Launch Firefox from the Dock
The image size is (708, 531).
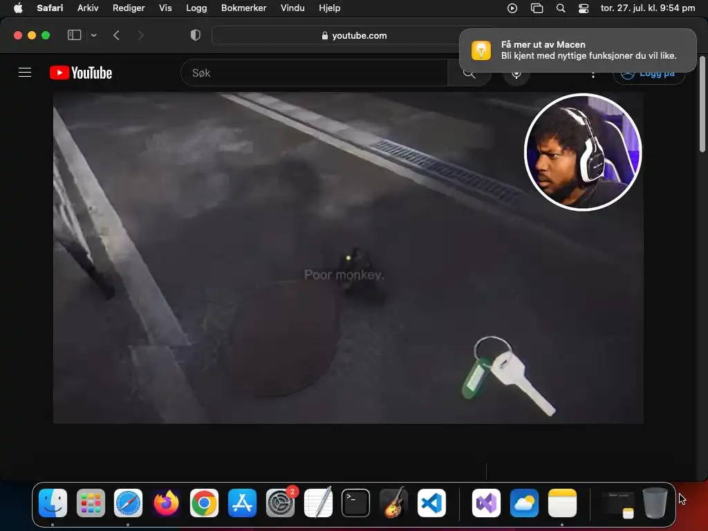click(x=166, y=503)
